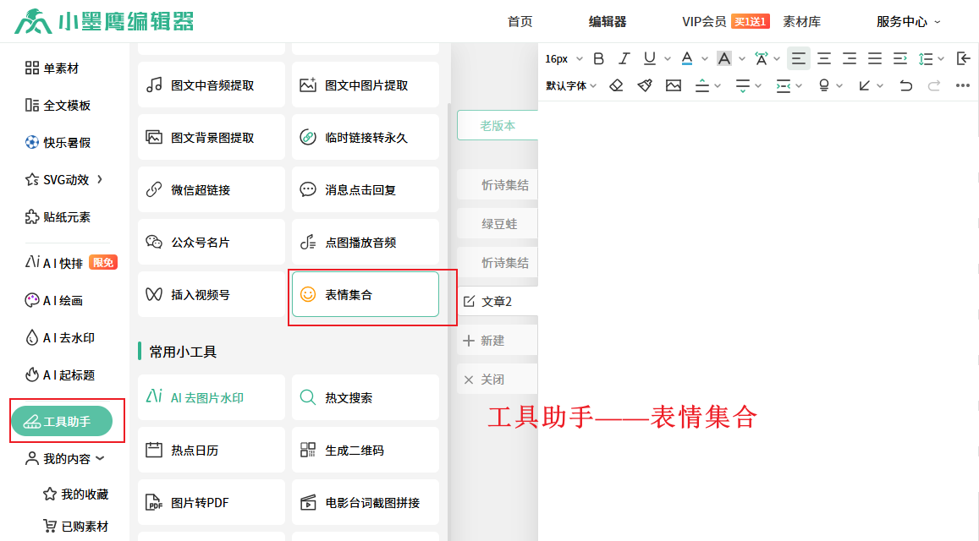
Task: Open 生成二维码 tool
Action: [366, 450]
